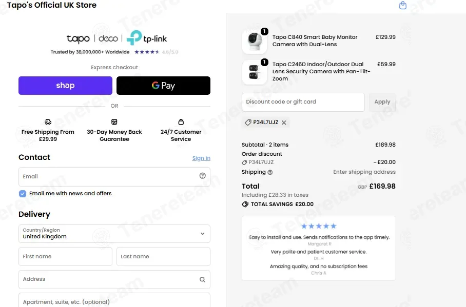Click the TP-Link logo

click(146, 38)
